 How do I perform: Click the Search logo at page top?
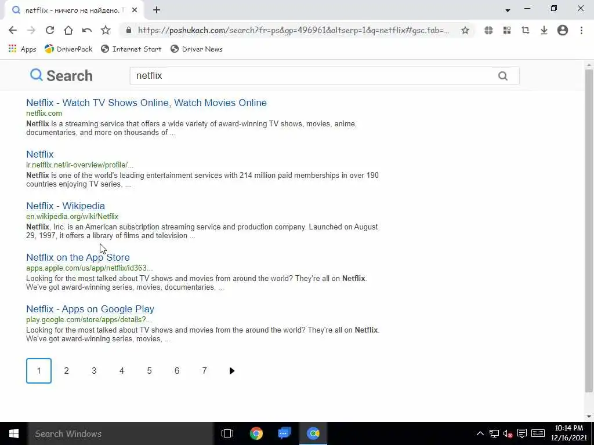pyautogui.click(x=61, y=76)
